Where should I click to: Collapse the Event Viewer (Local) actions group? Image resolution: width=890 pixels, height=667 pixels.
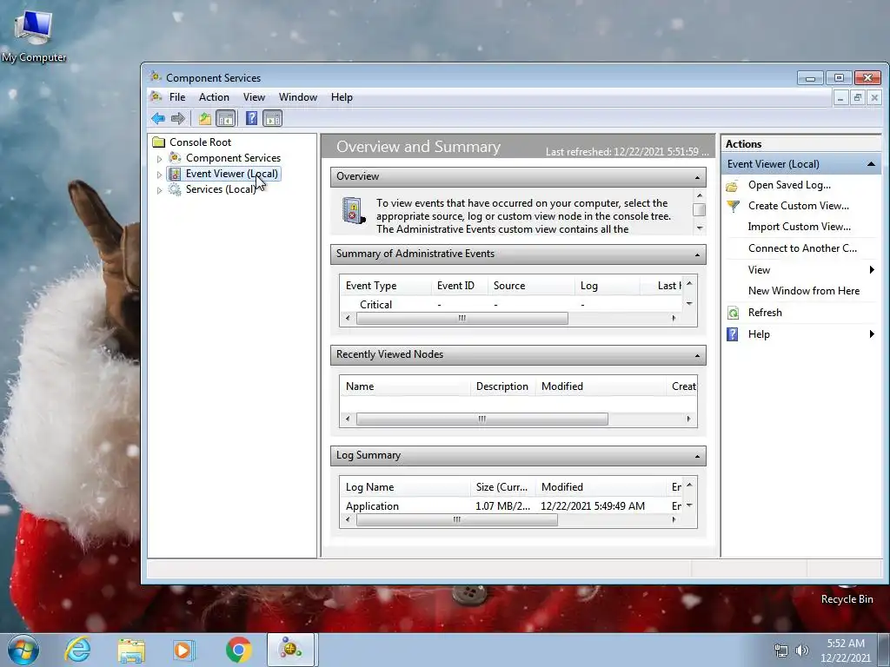(x=871, y=164)
